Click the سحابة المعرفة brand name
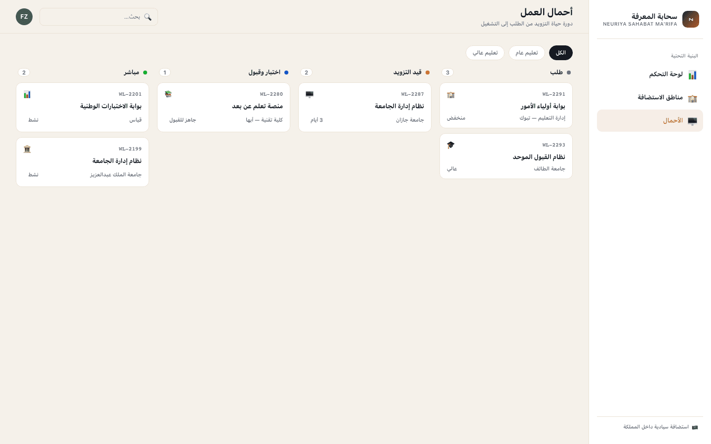Image resolution: width=711 pixels, height=444 pixels. [x=654, y=16]
